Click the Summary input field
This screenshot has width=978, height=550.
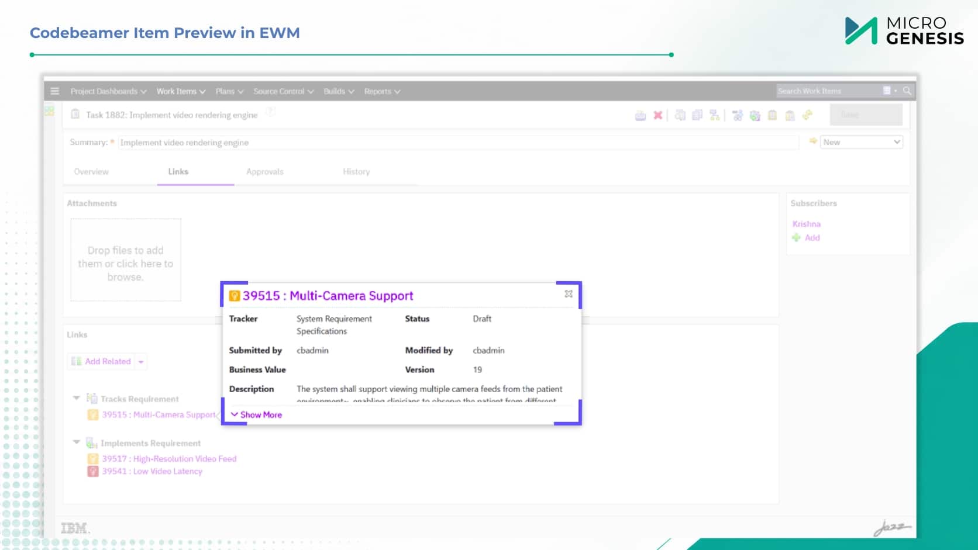click(458, 143)
